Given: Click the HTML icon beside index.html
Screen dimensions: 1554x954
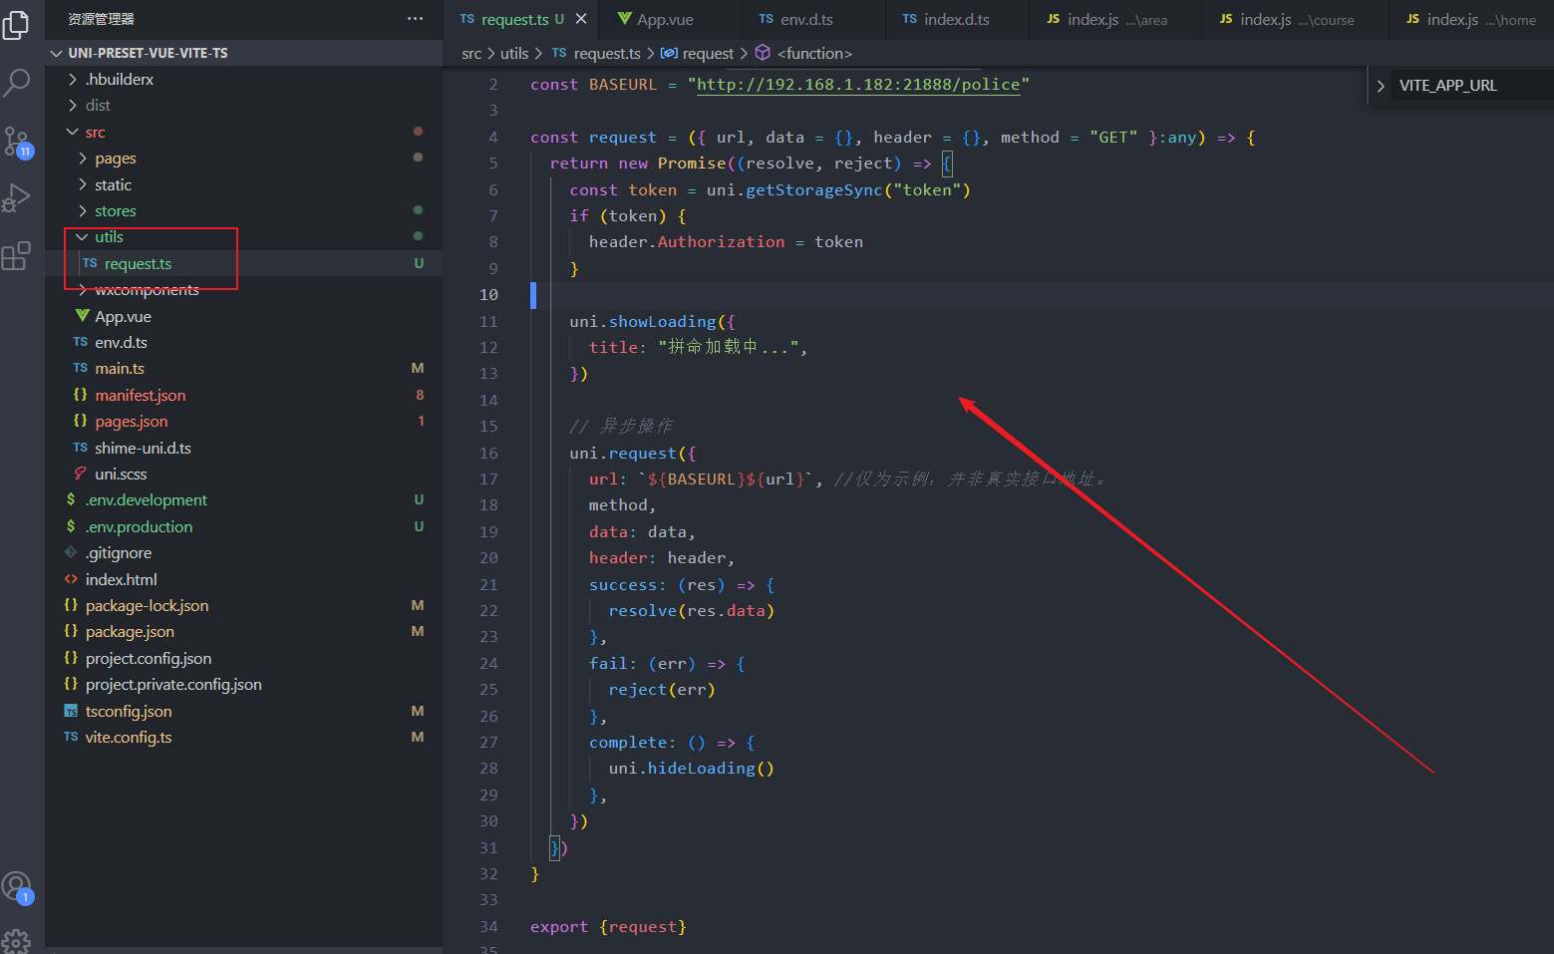Looking at the screenshot, I should 71,579.
